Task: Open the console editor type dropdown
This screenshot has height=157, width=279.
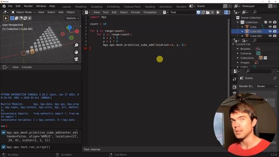Action: [x=5, y=67]
